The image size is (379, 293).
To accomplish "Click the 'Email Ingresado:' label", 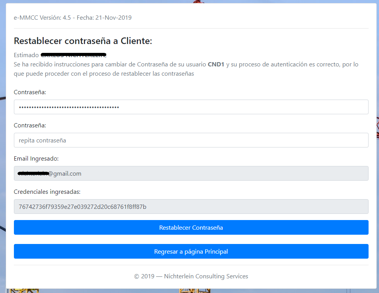I will point(36,159).
